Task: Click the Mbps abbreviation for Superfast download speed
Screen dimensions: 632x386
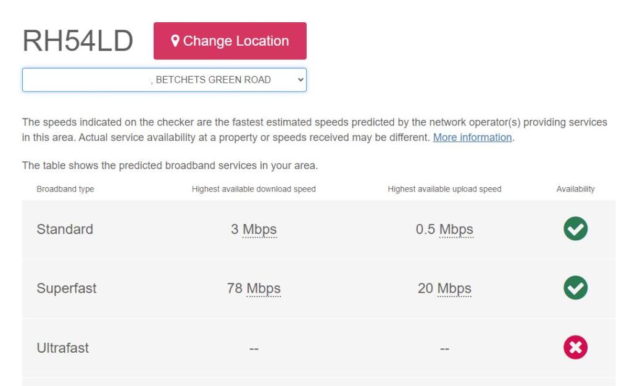Action: pyautogui.click(x=264, y=289)
